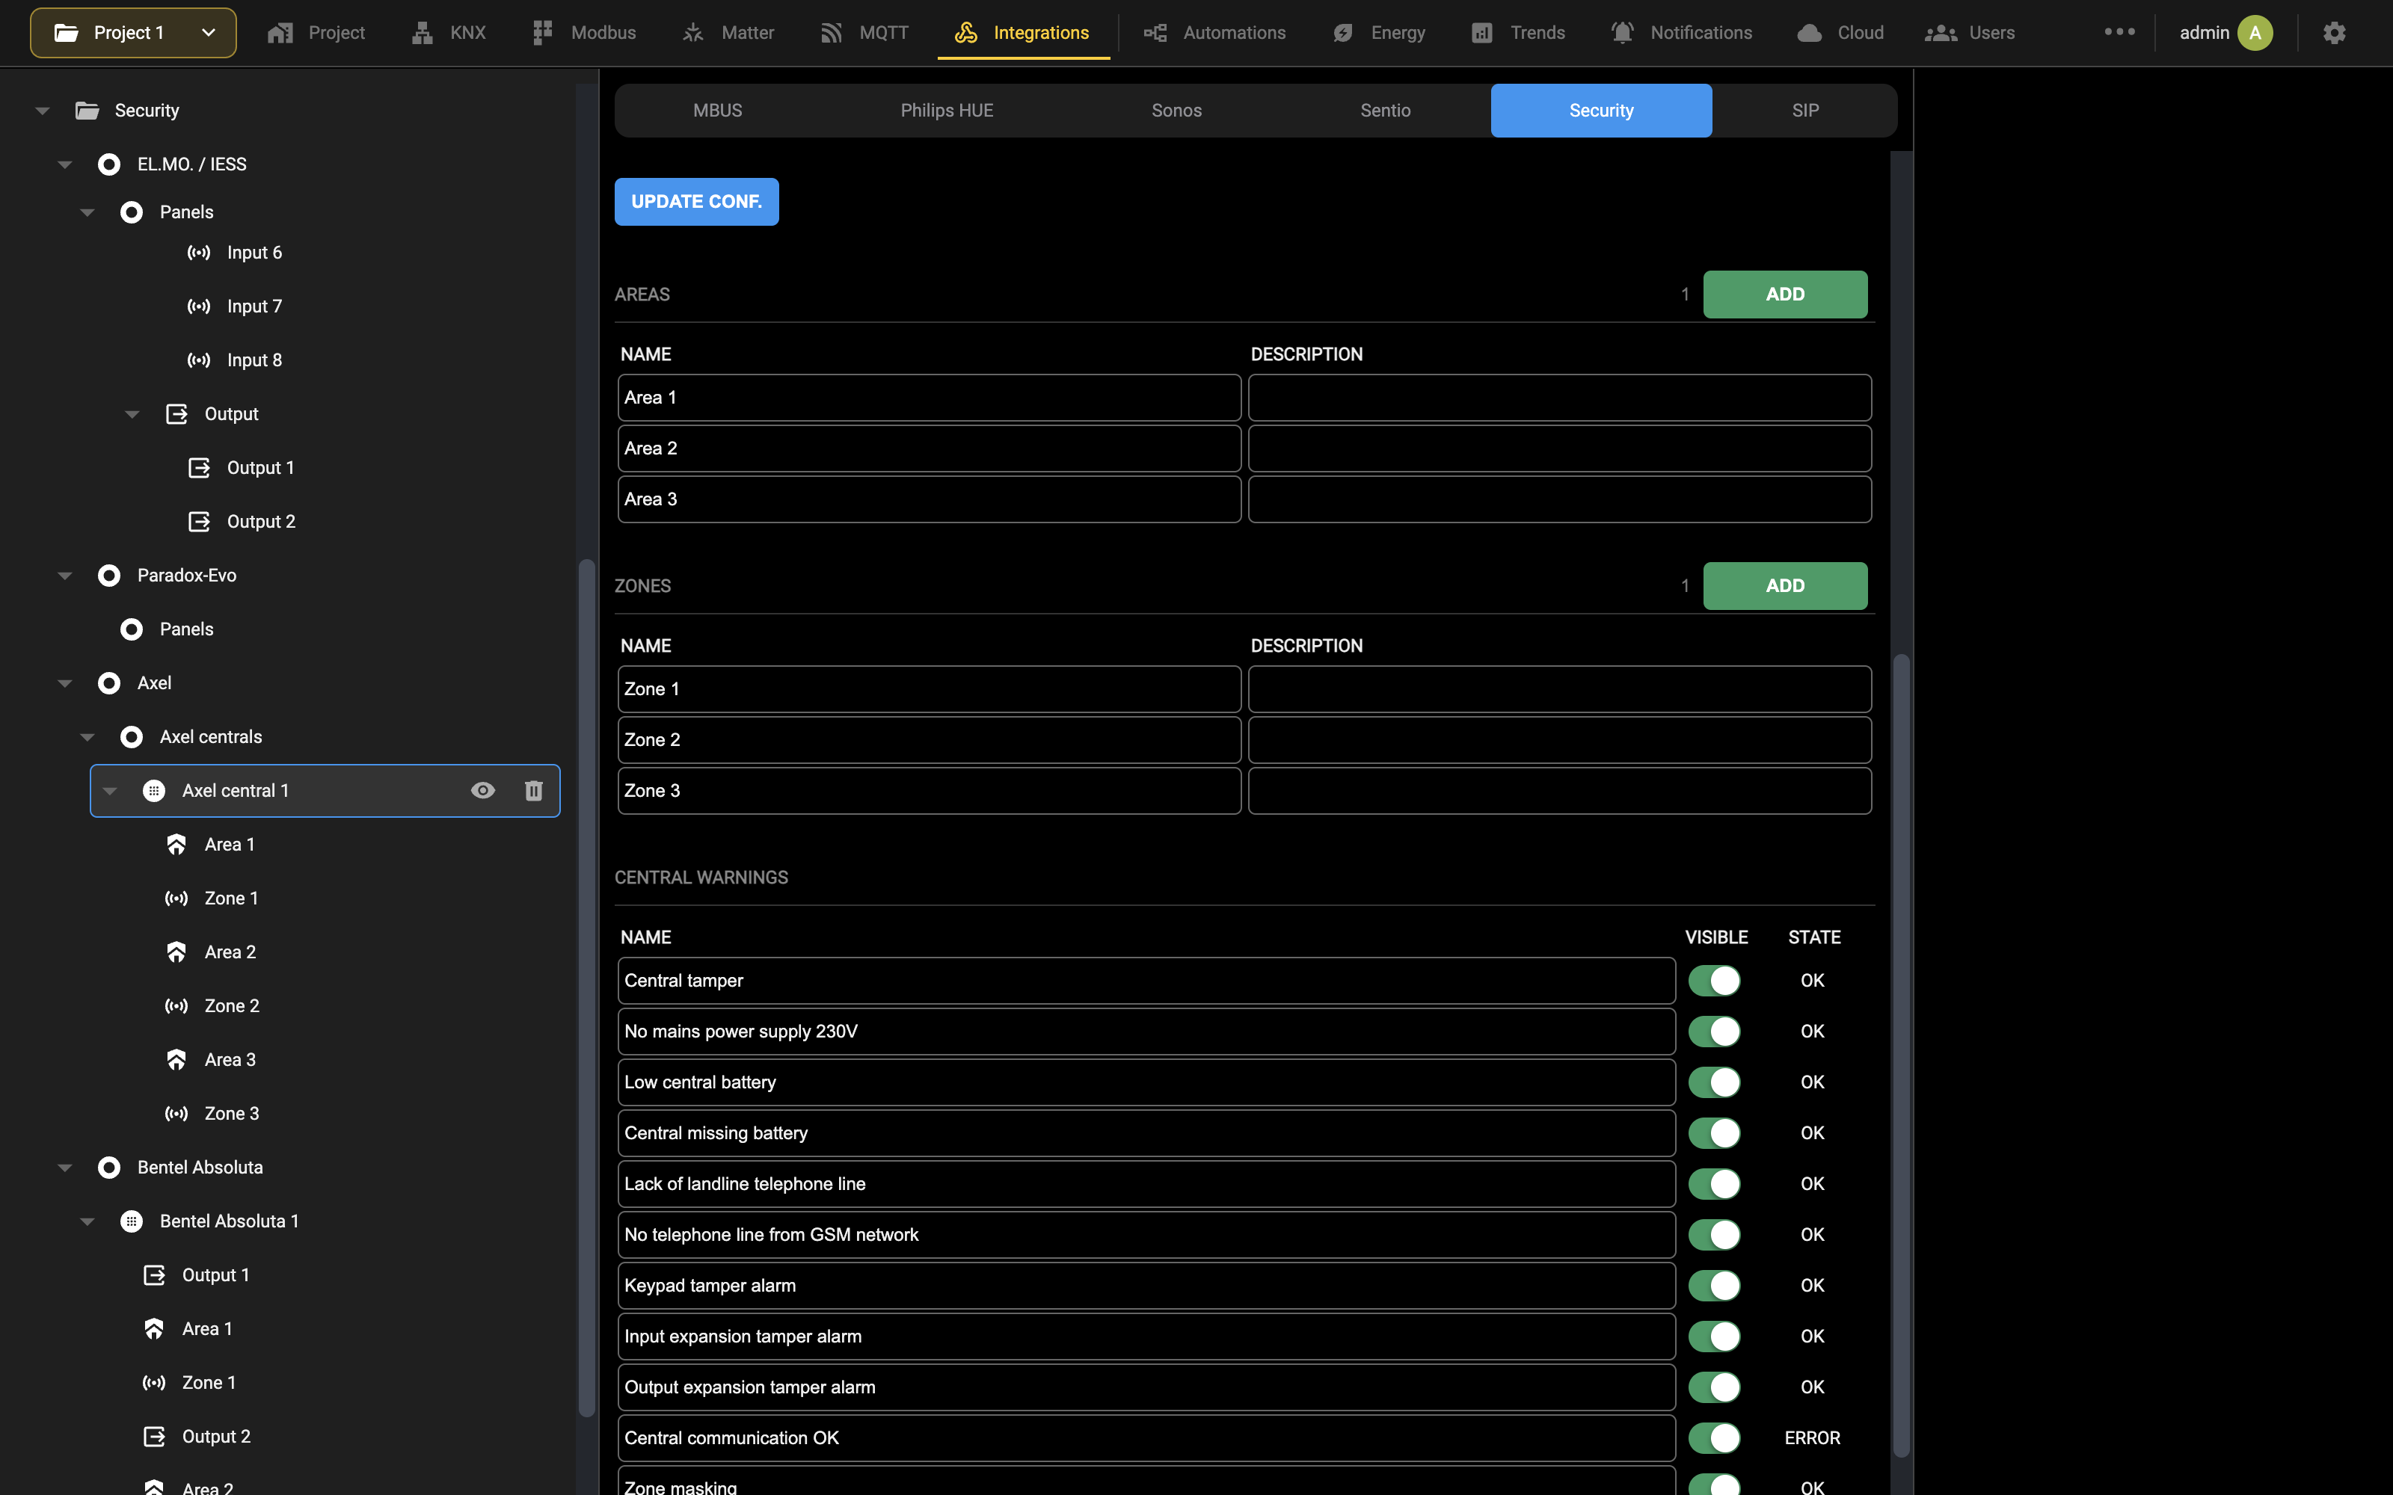Viewport: 2393px width, 1495px height.
Task: Switch to the Sonos tab
Action: 1177,111
